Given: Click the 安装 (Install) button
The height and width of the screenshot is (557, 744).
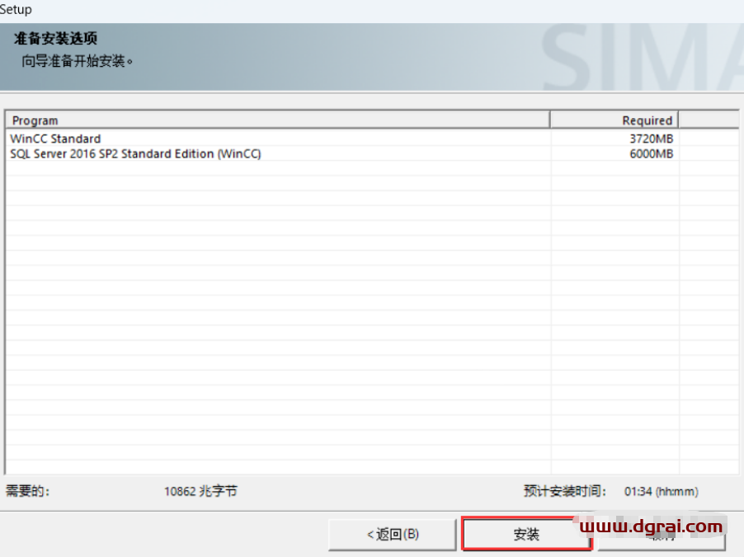Looking at the screenshot, I should (x=526, y=535).
